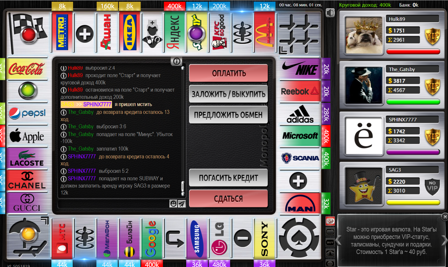Select the Pepsi property cell

27,114
